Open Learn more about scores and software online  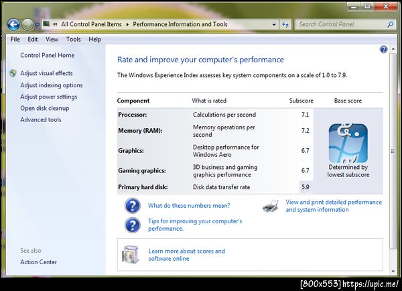pyautogui.click(x=187, y=255)
